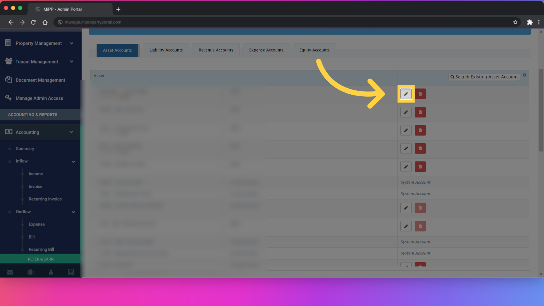Go to Invoice under Inflow
The width and height of the screenshot is (544, 306).
35,186
